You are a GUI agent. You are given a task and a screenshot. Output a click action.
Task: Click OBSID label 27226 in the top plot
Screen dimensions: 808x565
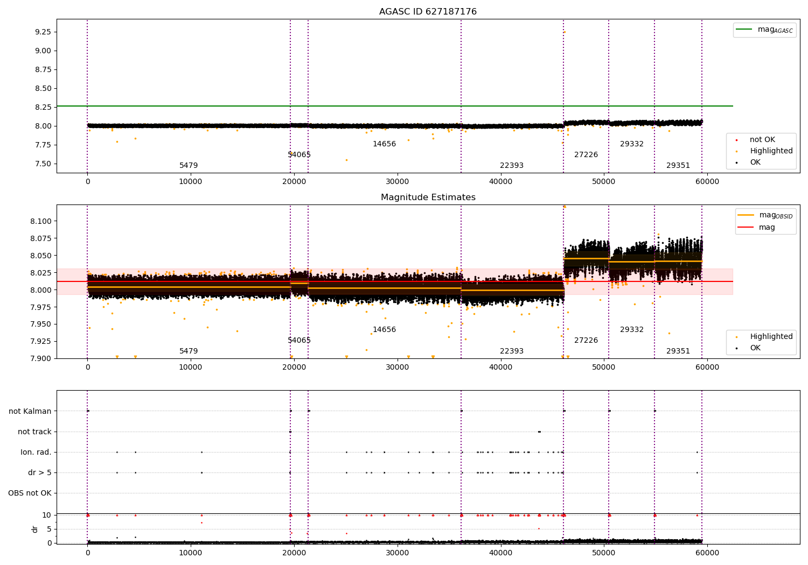[x=586, y=155]
